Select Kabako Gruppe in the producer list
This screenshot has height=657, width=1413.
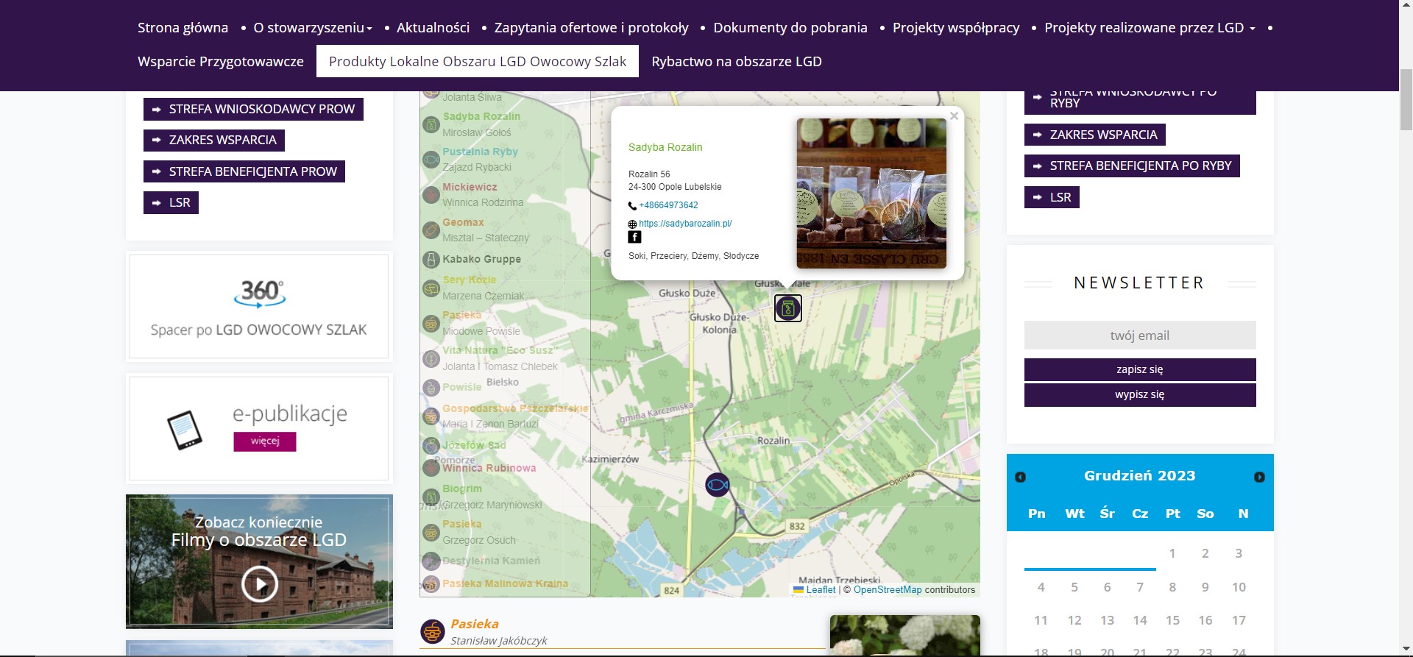481,259
